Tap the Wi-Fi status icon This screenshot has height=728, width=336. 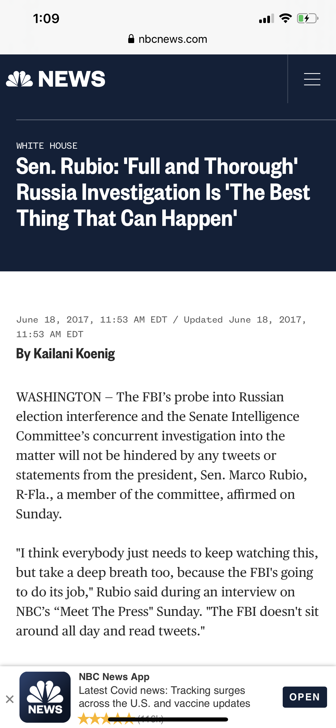point(285,19)
